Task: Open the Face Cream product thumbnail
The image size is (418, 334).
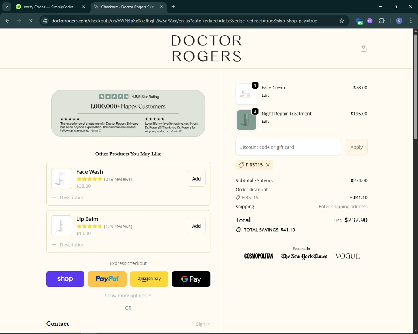Action: point(246,94)
